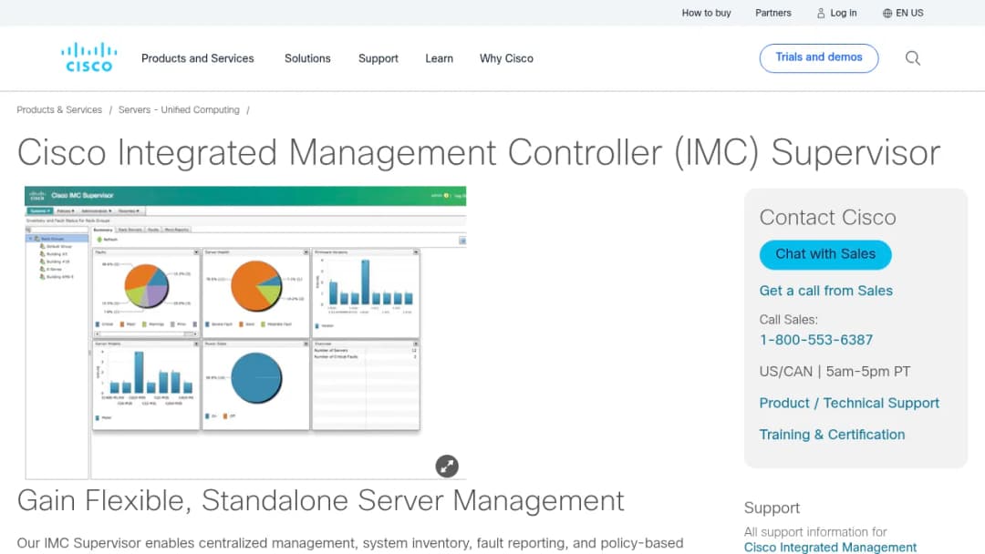Open Cisco Integrated Management support link
This screenshot has width=985, height=554.
pyautogui.click(x=830, y=547)
